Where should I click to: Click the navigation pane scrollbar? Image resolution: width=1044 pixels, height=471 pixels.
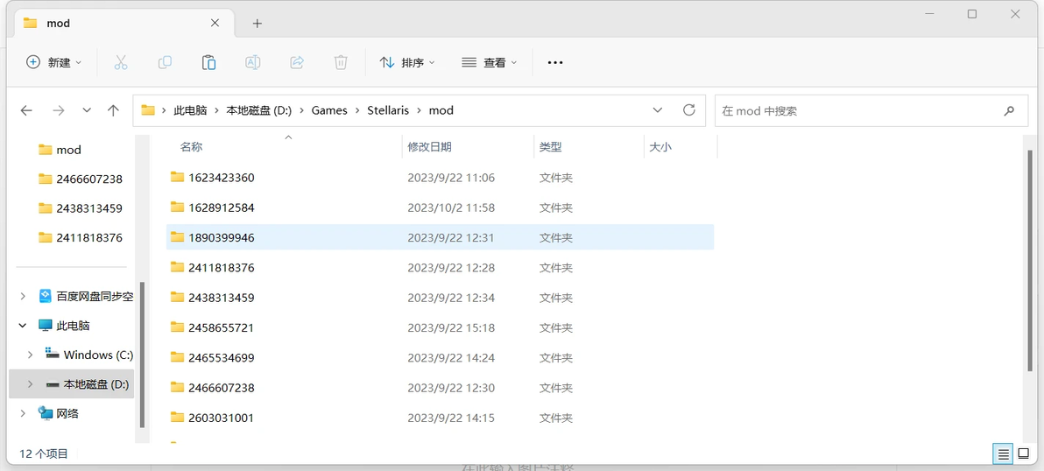tap(141, 355)
